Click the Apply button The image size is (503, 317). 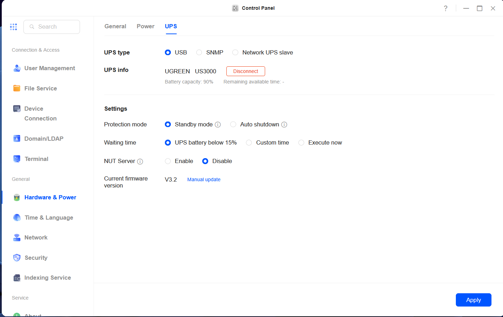pyautogui.click(x=473, y=300)
